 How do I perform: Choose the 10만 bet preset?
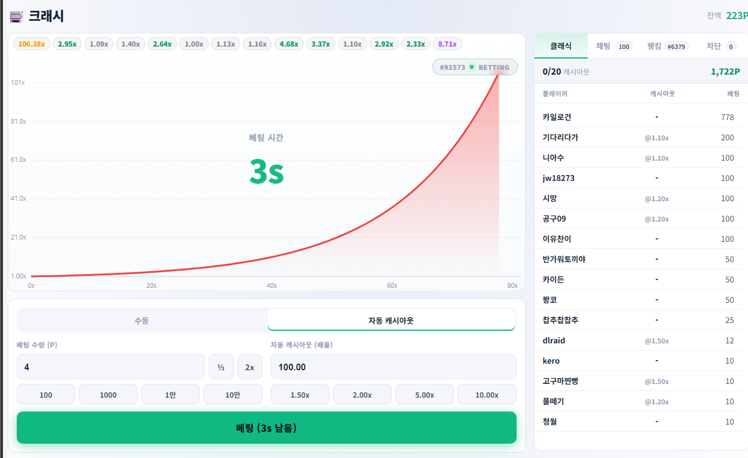pyautogui.click(x=233, y=395)
